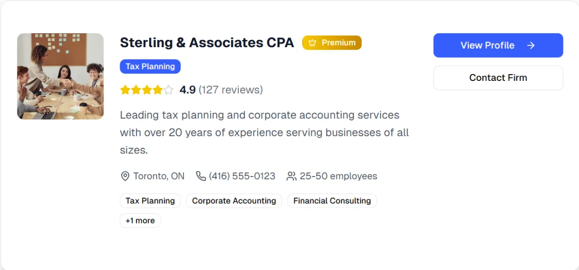Open the firm's team photo thumbnail

pos(60,76)
